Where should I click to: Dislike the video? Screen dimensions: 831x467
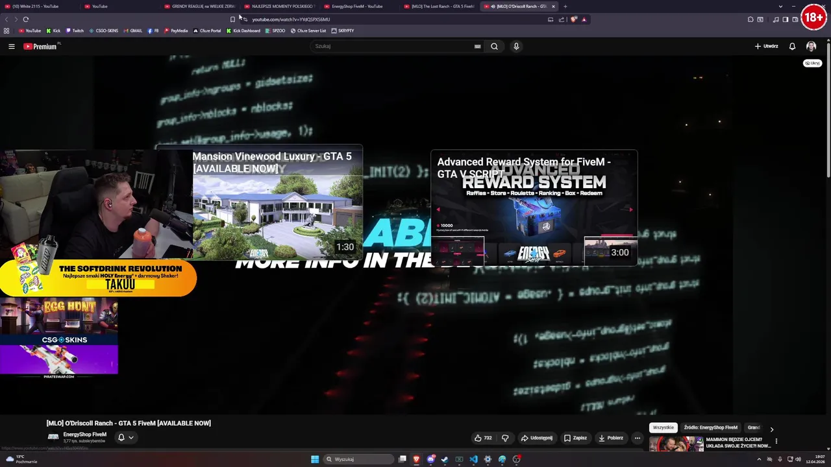(x=505, y=438)
